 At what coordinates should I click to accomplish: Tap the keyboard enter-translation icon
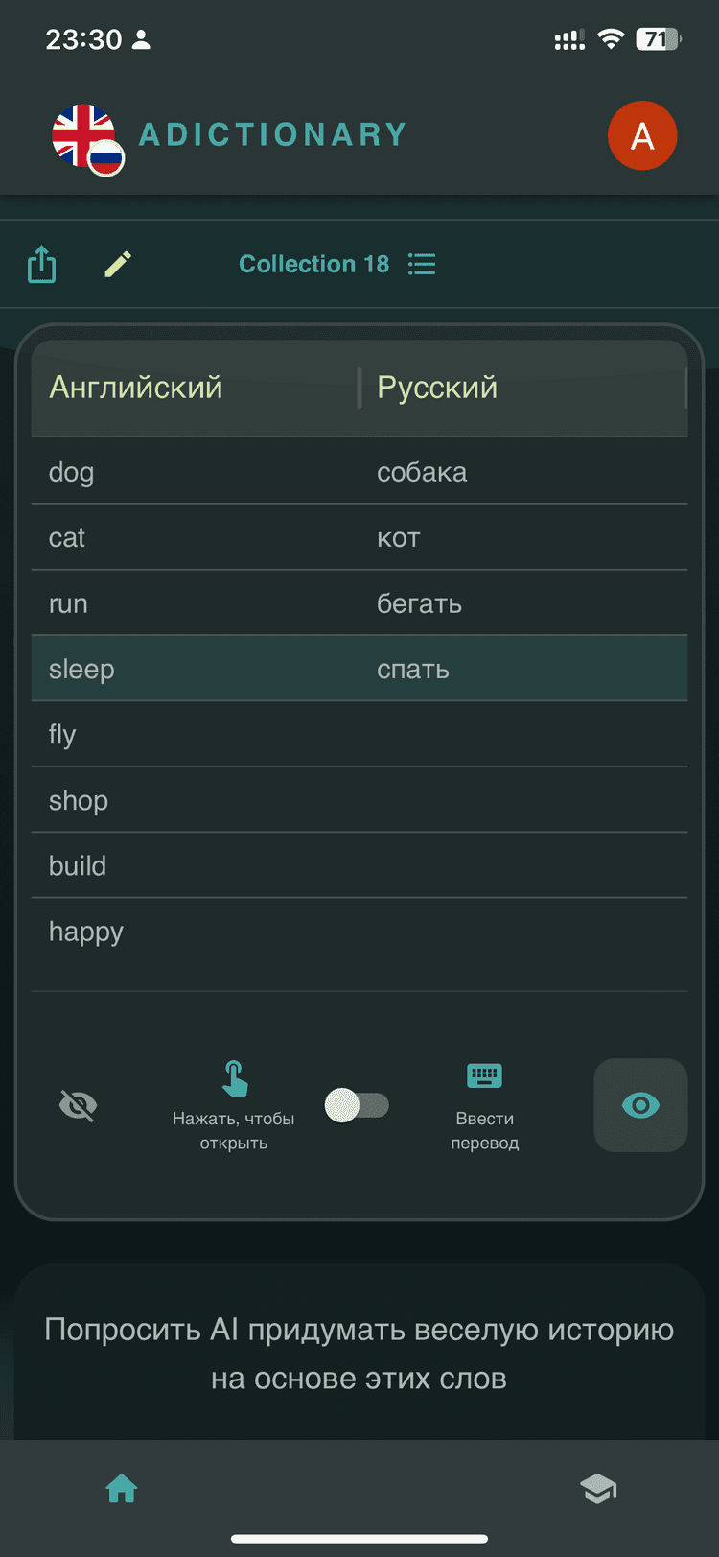484,1076
